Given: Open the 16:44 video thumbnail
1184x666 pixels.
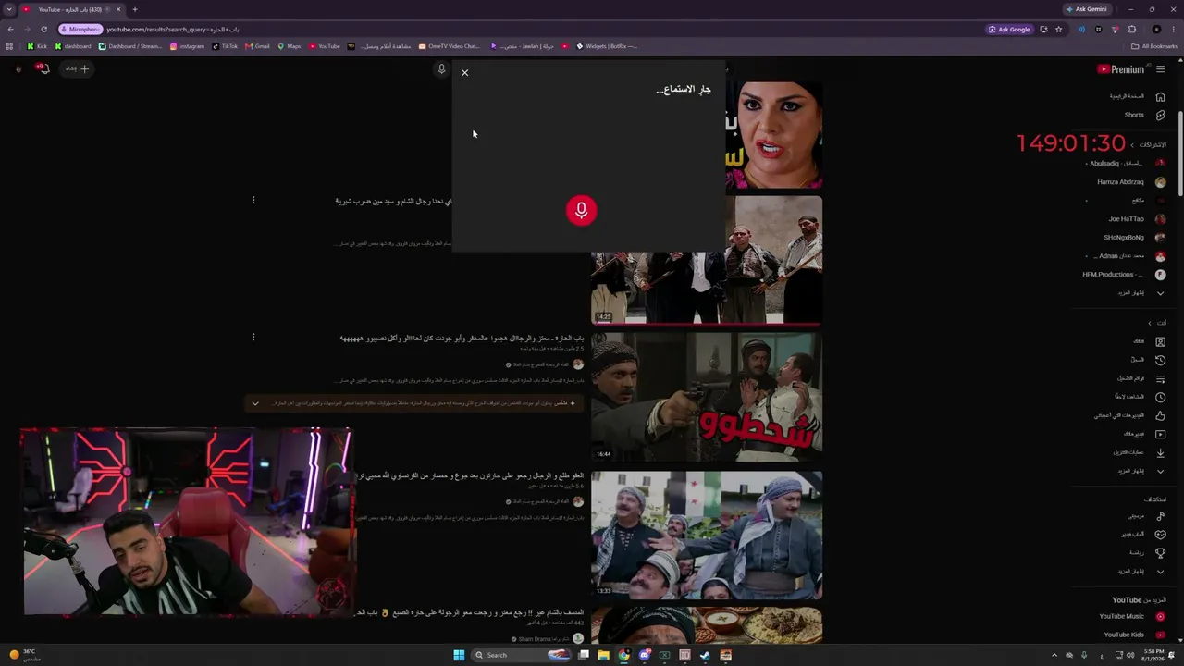Looking at the screenshot, I should click(707, 397).
